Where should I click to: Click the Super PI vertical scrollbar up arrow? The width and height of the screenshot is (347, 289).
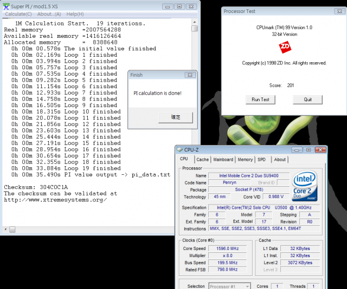[x=195, y=22]
